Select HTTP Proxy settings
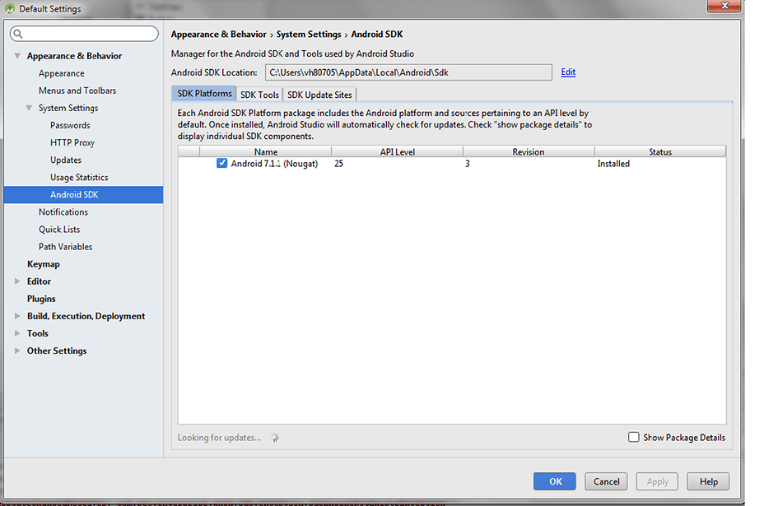 pos(72,142)
